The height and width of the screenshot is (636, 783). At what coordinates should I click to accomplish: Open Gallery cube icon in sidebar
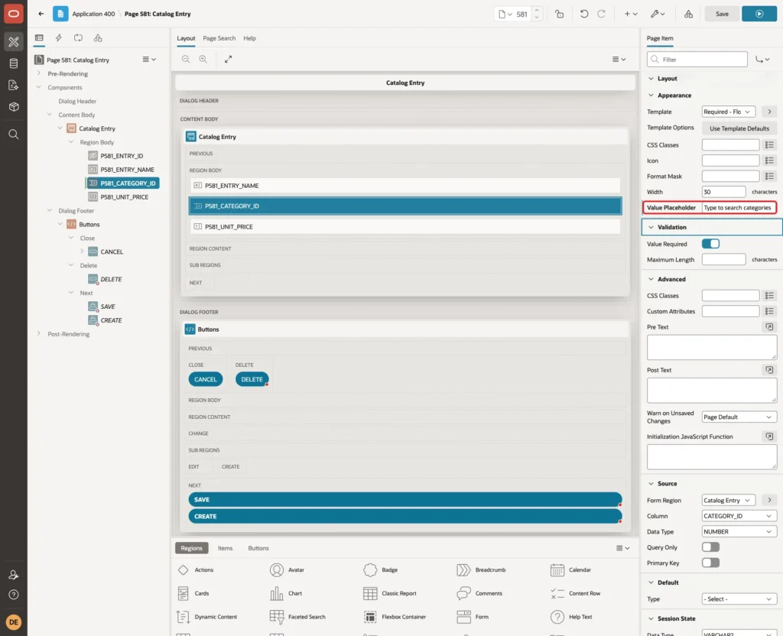[14, 106]
